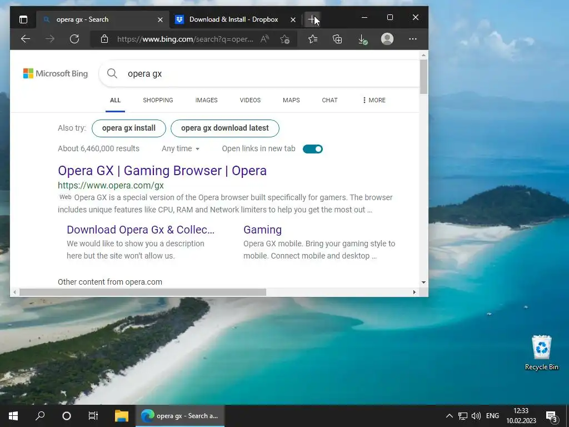
Task: Click the scroll left arrow
Action: point(14,292)
